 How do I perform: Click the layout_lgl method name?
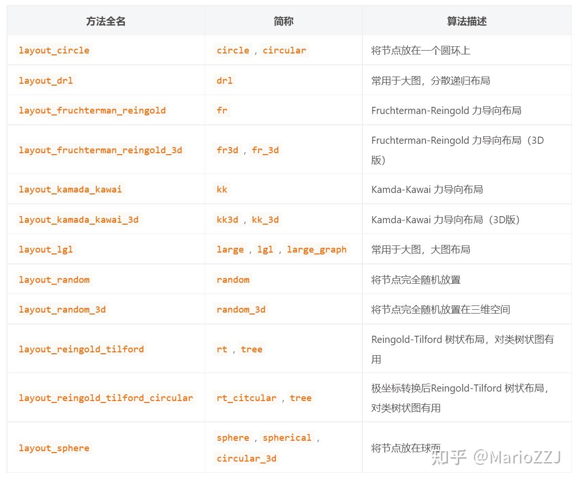pos(46,249)
